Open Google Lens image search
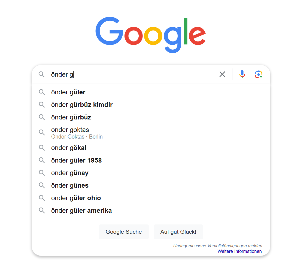 (x=258, y=74)
